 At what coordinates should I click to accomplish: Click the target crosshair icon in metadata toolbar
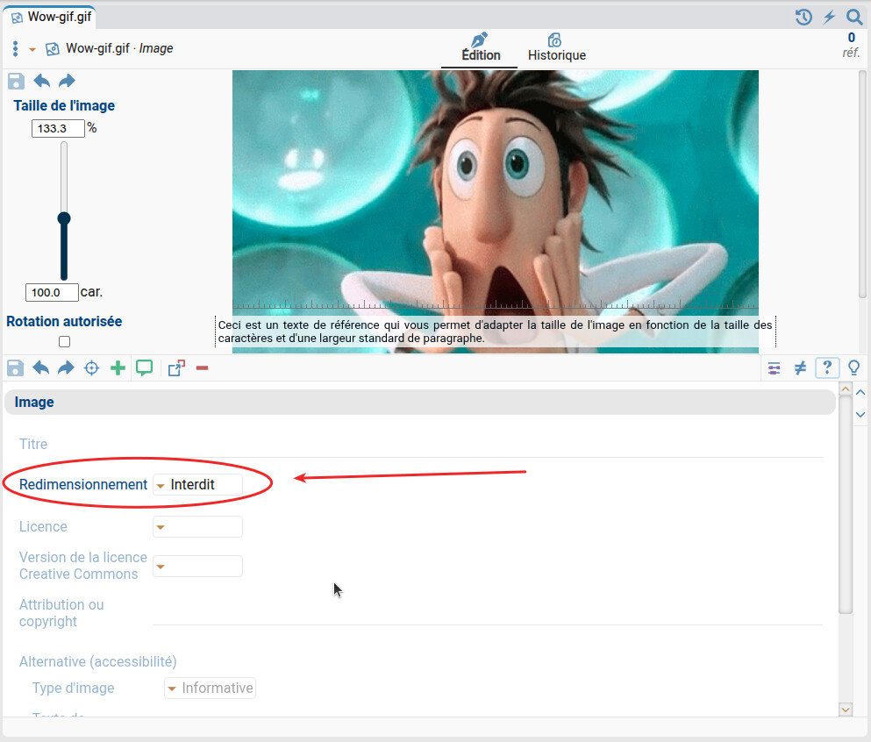pos(91,368)
